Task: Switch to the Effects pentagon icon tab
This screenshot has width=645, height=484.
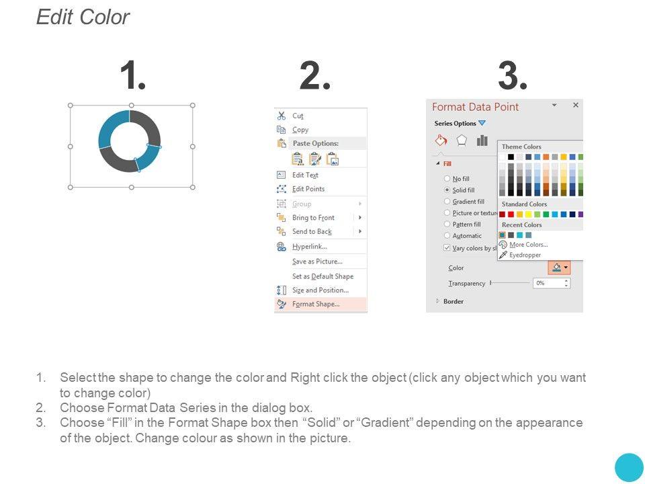Action: pos(462,140)
